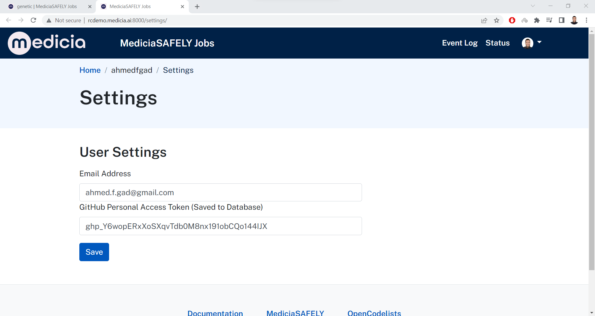View the Not secure site warning

pyautogui.click(x=64, y=20)
